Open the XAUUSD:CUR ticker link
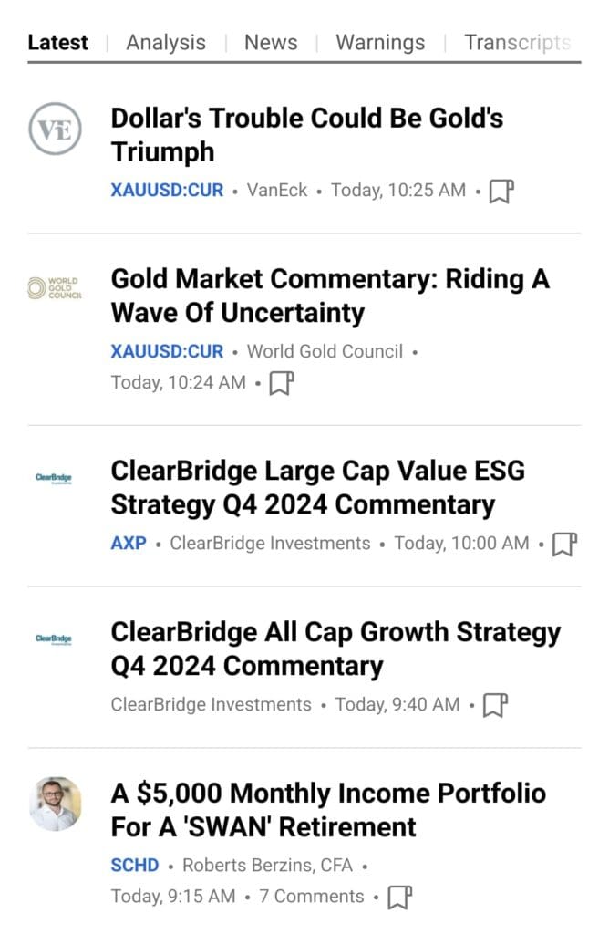609x934 pixels. [165, 191]
